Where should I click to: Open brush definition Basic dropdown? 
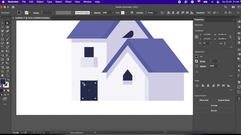click(91, 13)
